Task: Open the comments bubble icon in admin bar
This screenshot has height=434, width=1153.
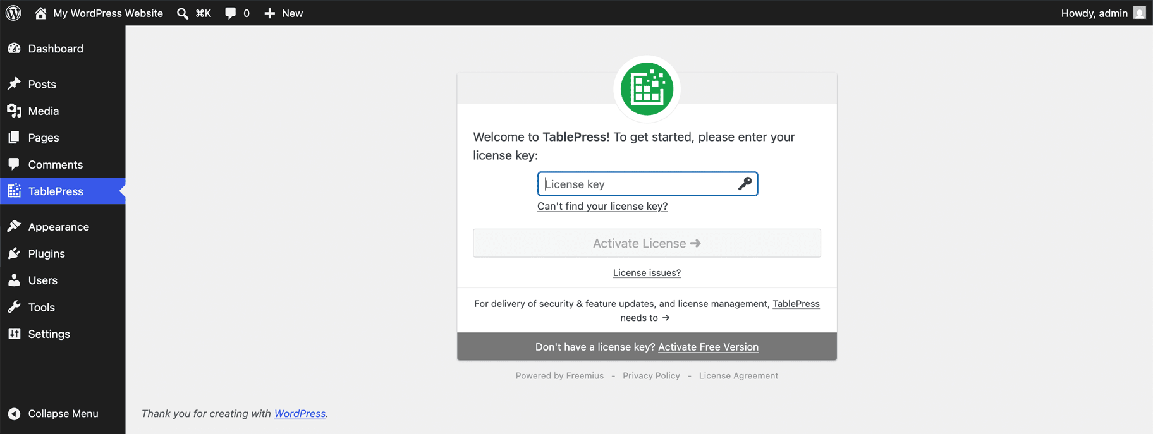Action: tap(231, 13)
